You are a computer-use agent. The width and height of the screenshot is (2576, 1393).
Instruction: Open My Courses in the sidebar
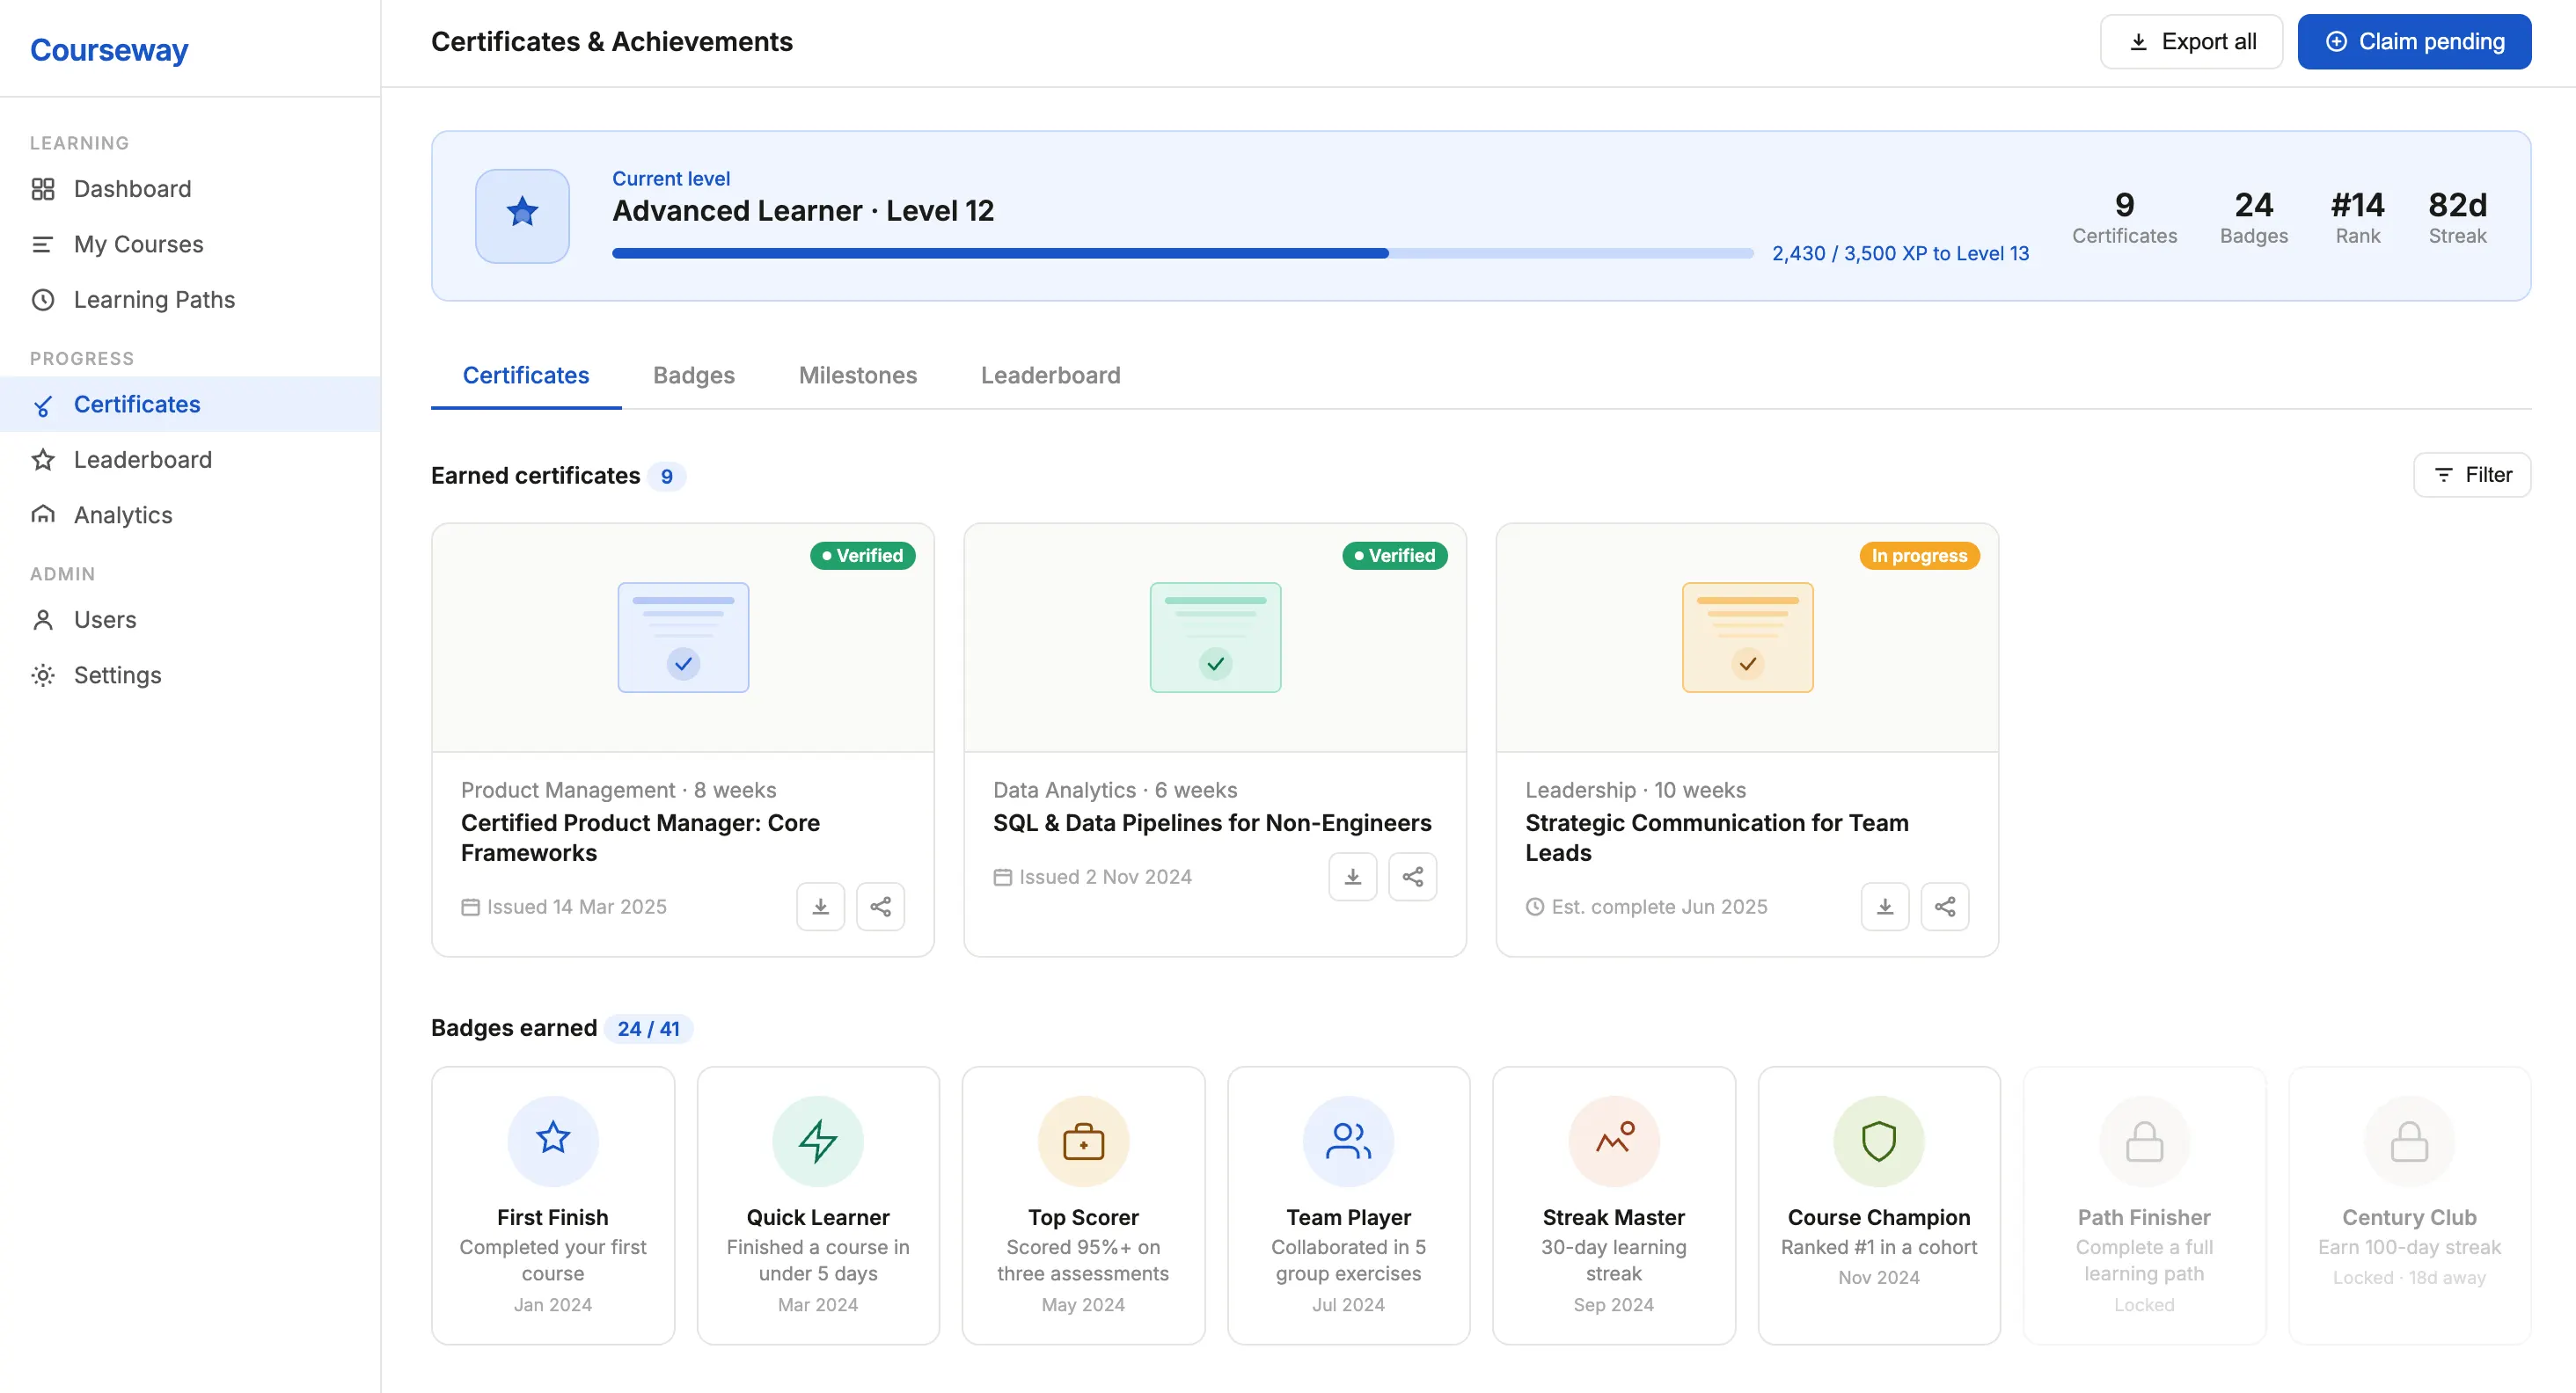(190, 244)
